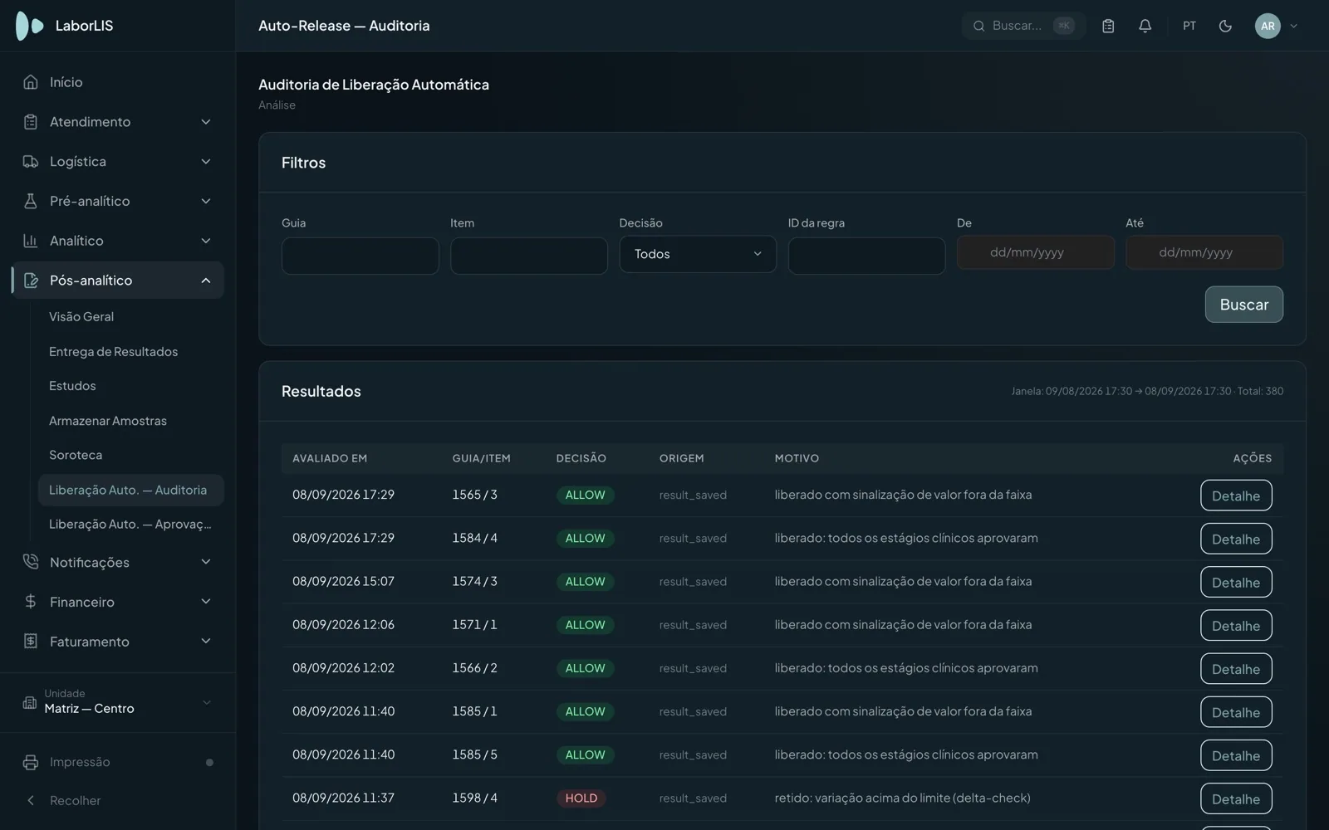Click the Buscar filter button

pyautogui.click(x=1243, y=305)
